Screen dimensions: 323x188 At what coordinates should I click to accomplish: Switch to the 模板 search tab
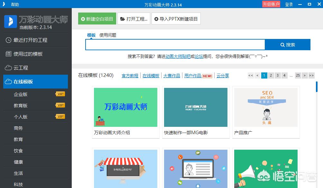[x=91, y=35]
